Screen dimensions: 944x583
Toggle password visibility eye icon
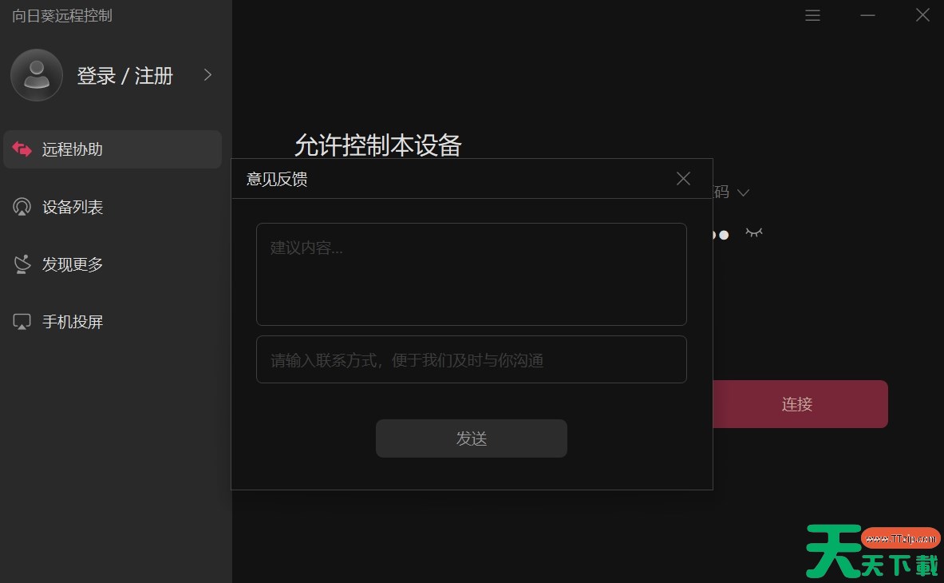pos(753,232)
